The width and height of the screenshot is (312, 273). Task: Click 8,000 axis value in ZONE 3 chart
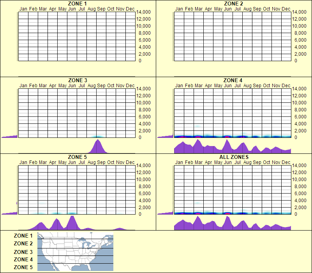[x=145, y=110]
